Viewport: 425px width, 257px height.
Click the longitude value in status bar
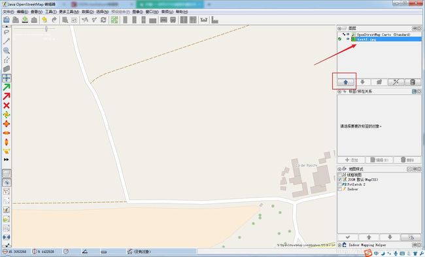(x=46, y=252)
